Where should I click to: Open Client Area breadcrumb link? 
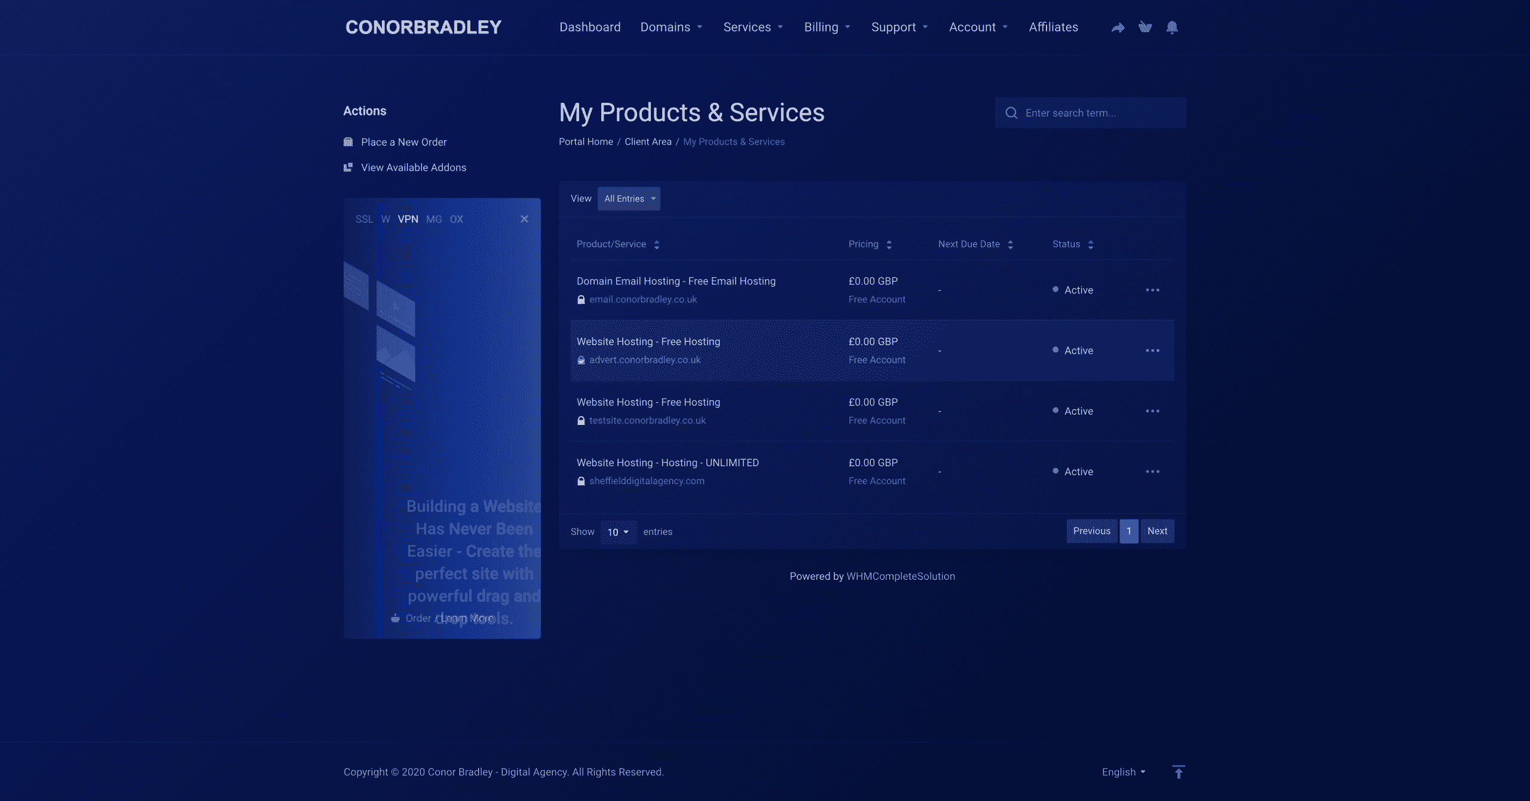pos(648,142)
